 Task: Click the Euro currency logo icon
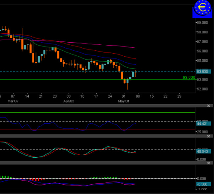pos(202,9)
